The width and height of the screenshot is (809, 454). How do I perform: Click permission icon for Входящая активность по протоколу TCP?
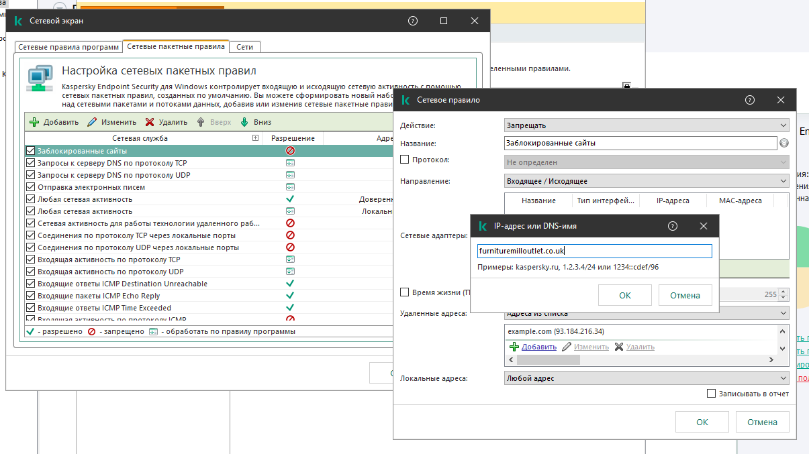pos(290,260)
